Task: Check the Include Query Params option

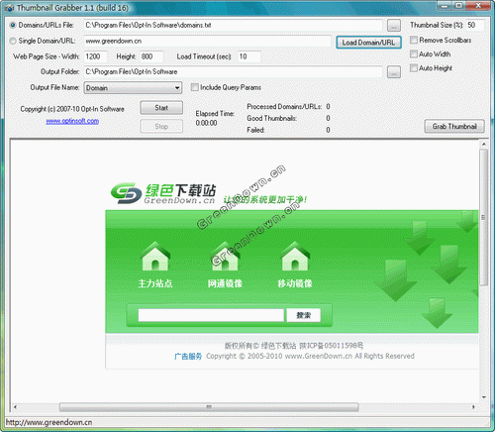Action: coord(195,87)
